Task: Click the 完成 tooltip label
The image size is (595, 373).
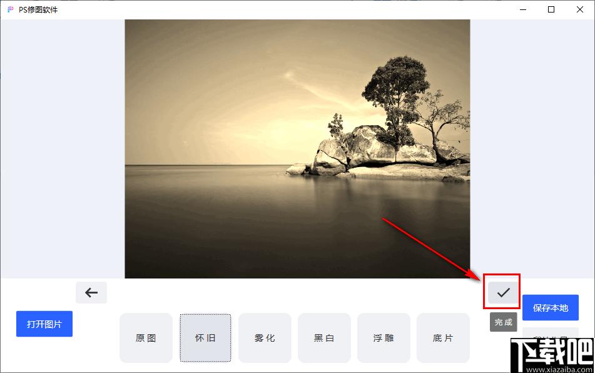Action: 504,322
